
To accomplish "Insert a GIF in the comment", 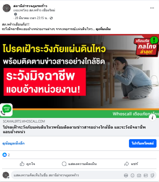I will click(x=146, y=175).
